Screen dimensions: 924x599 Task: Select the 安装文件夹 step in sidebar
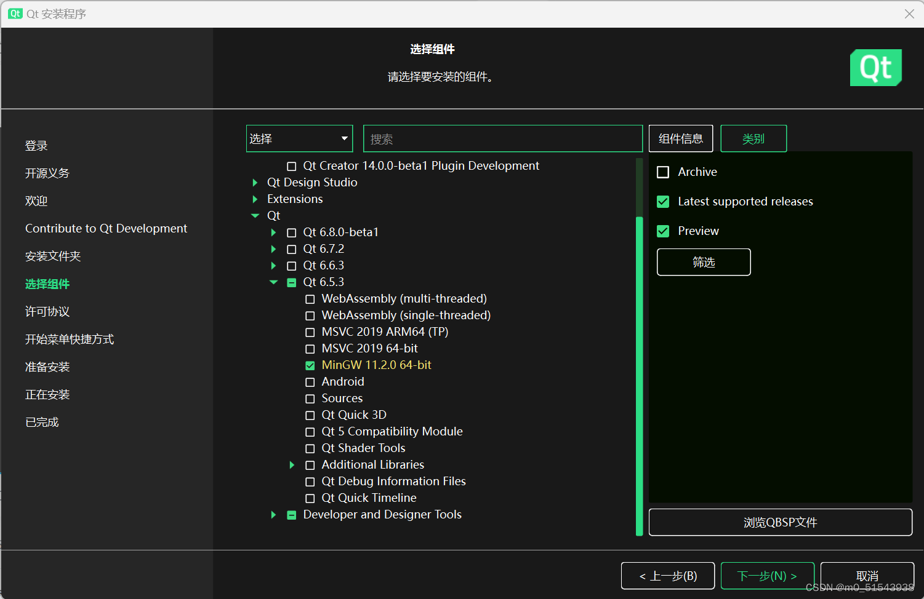click(53, 256)
